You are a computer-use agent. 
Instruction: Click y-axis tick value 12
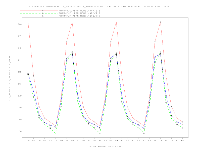pos(19,96)
